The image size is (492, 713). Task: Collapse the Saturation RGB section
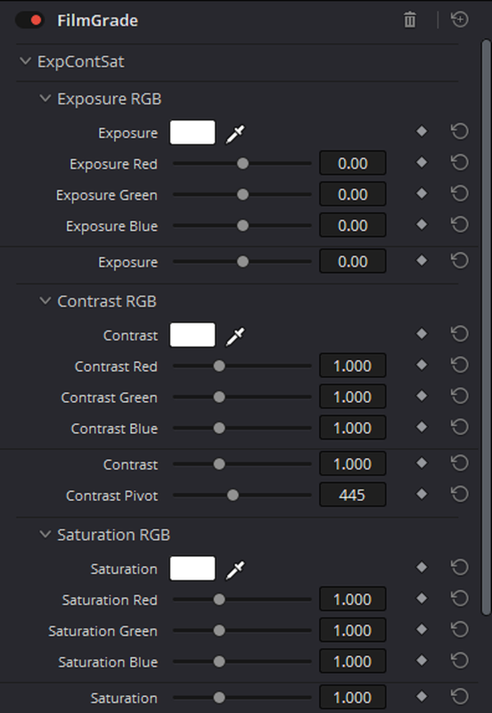pos(45,534)
